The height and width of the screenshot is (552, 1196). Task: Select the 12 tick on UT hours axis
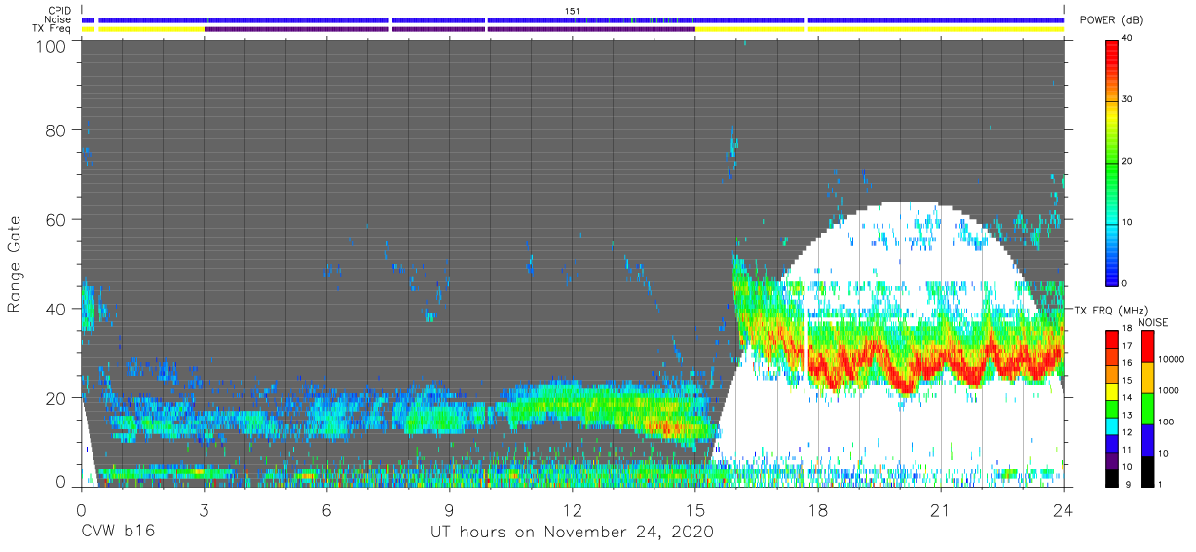[573, 510]
